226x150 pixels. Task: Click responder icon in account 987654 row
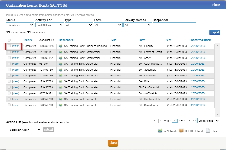[61, 64]
